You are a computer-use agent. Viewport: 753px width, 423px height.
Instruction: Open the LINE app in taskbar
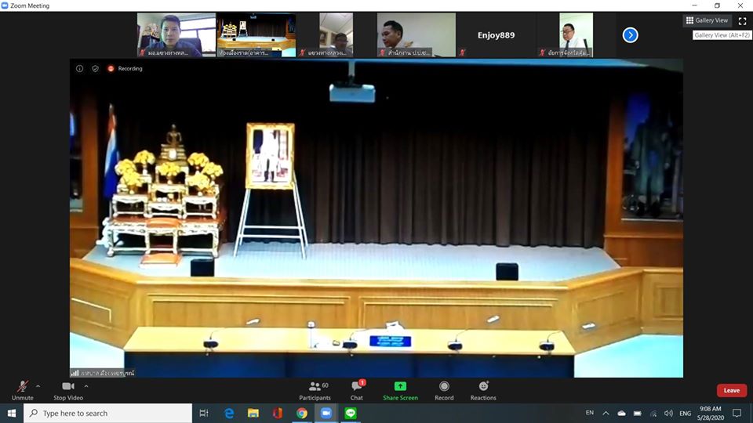click(351, 413)
